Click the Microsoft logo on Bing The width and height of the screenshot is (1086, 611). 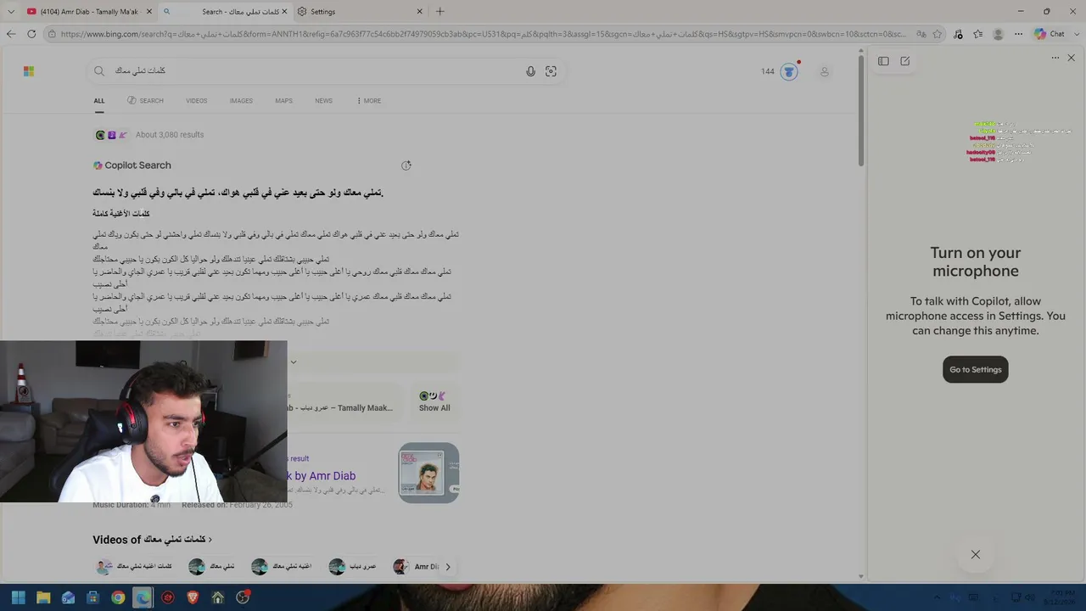(29, 71)
